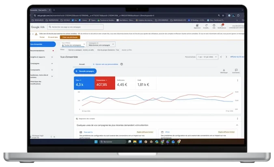Open the Clics metric dropdown
The height and width of the screenshot is (167, 274).
[x=78, y=80]
